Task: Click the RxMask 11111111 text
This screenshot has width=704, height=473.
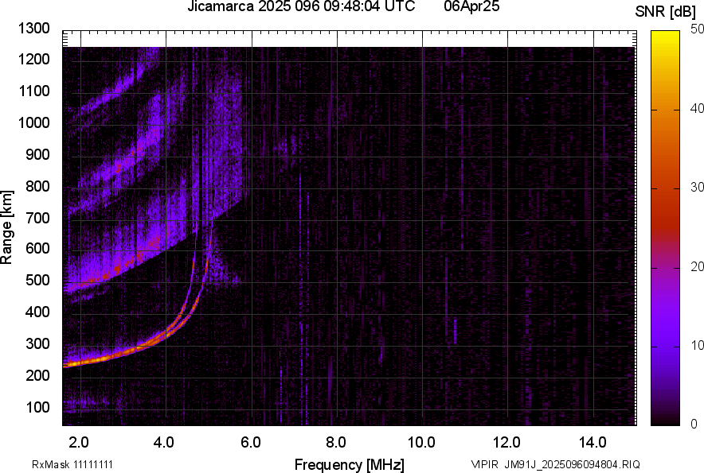Action: click(x=72, y=464)
